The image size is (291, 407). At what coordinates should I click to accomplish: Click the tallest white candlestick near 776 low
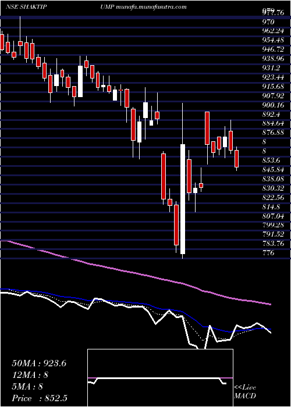click(x=183, y=199)
